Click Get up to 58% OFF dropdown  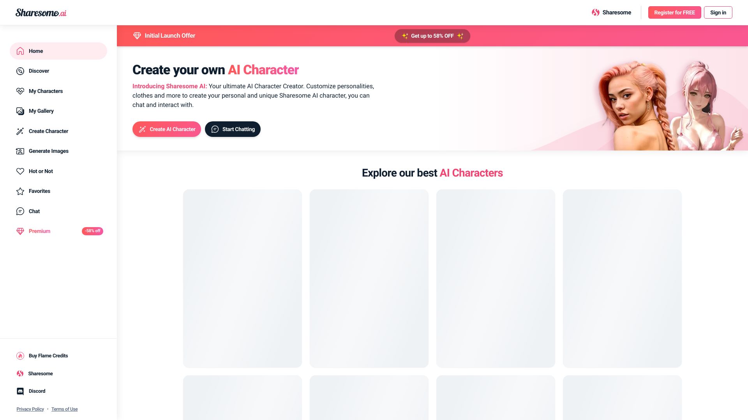click(432, 35)
